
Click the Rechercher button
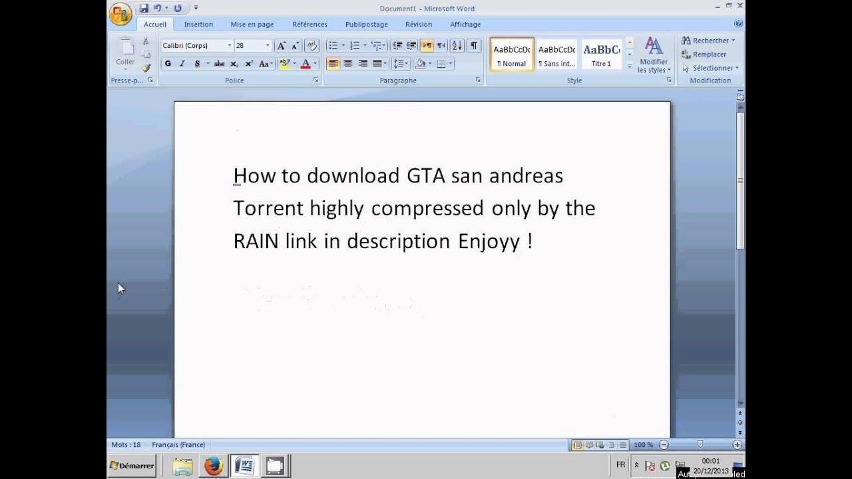708,41
